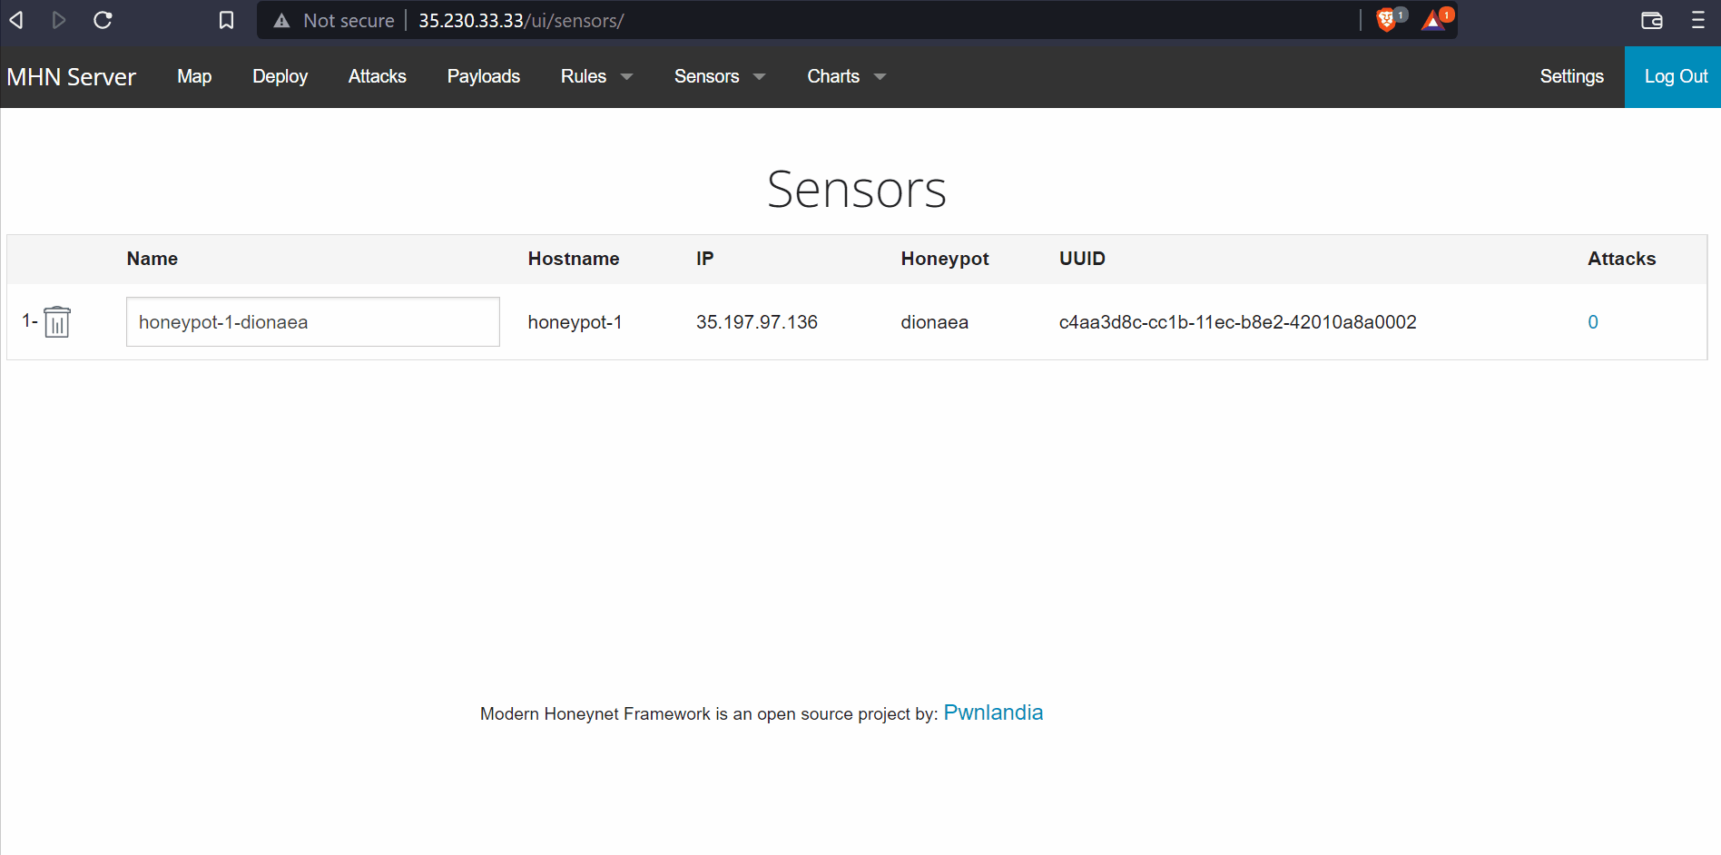Click the Attacks column header
This screenshot has width=1721, height=855.
click(x=1621, y=259)
